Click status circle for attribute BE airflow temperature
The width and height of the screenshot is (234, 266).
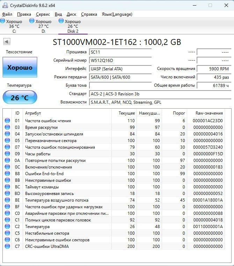(7, 200)
